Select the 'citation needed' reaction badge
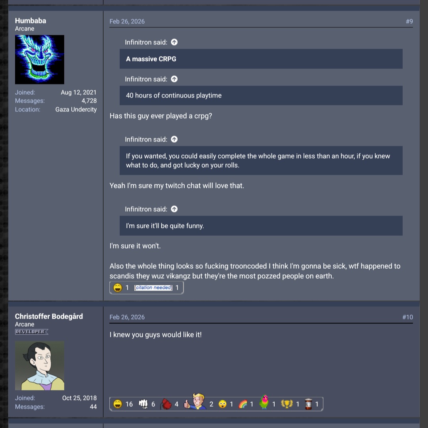This screenshot has width=428, height=428. (153, 288)
